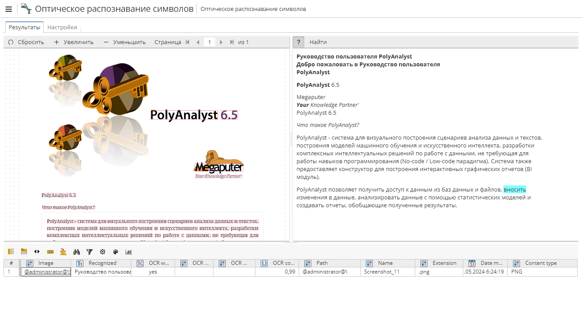Screen dimensions: 582x332
Task: Click the left-right arrows column width icon
Action: (37, 252)
